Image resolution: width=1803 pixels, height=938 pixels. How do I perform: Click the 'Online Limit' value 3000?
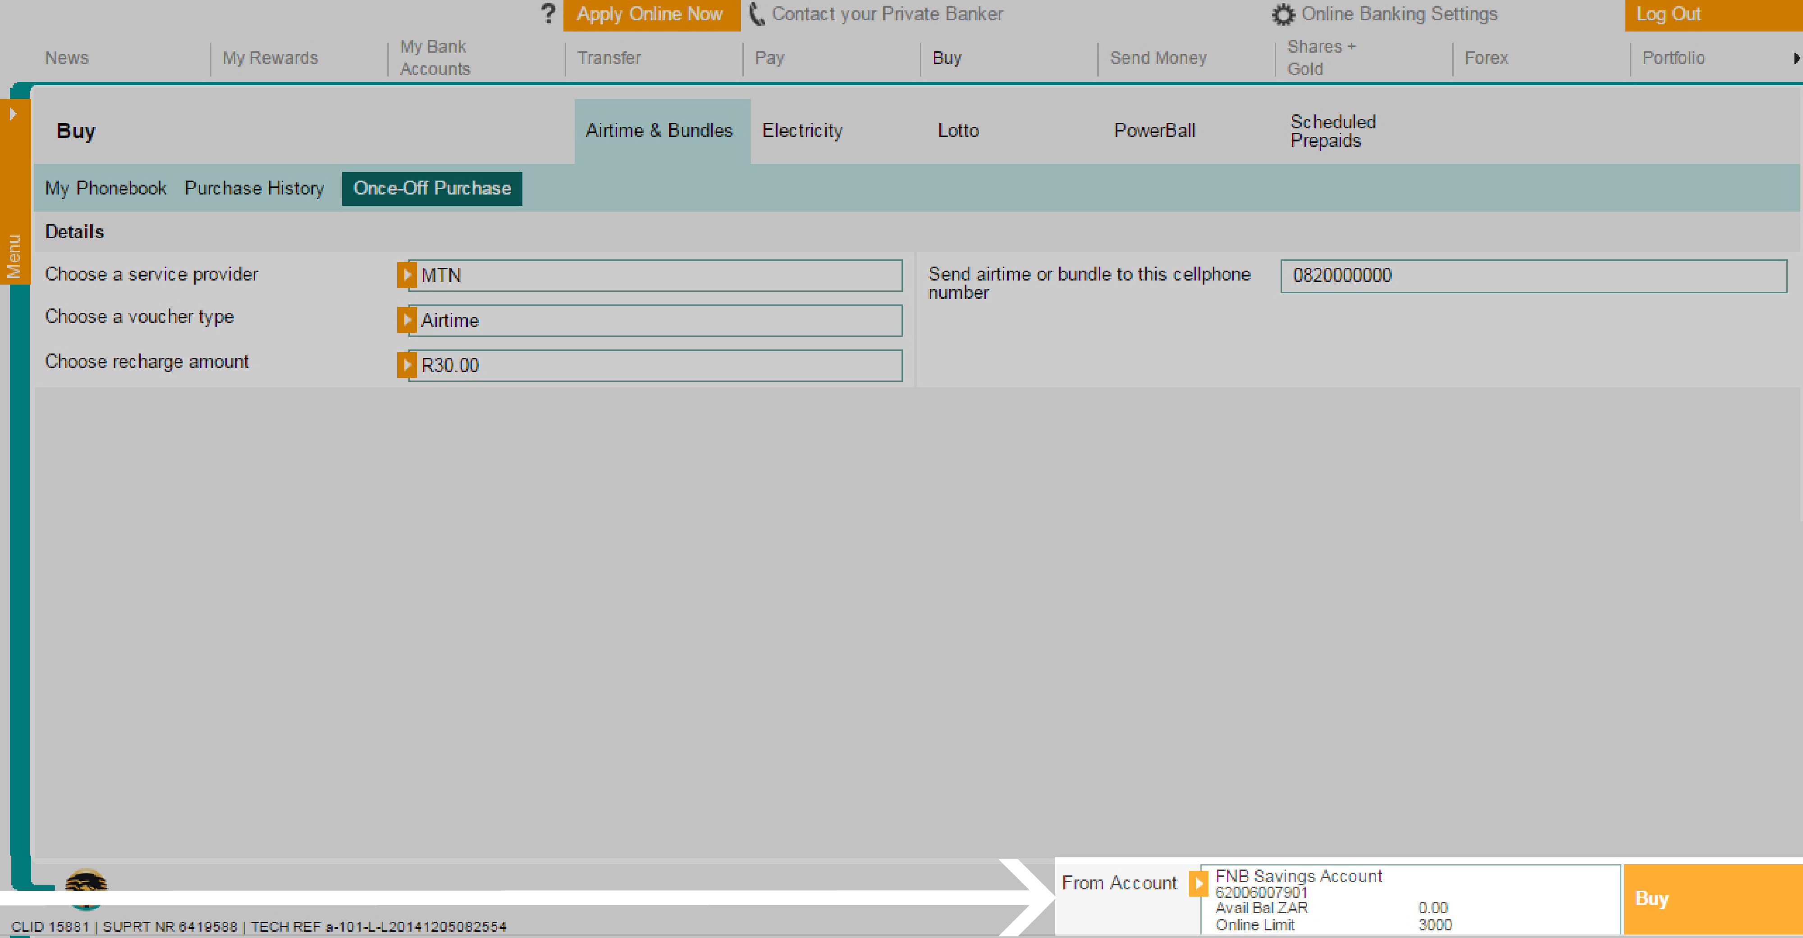[x=1435, y=924]
